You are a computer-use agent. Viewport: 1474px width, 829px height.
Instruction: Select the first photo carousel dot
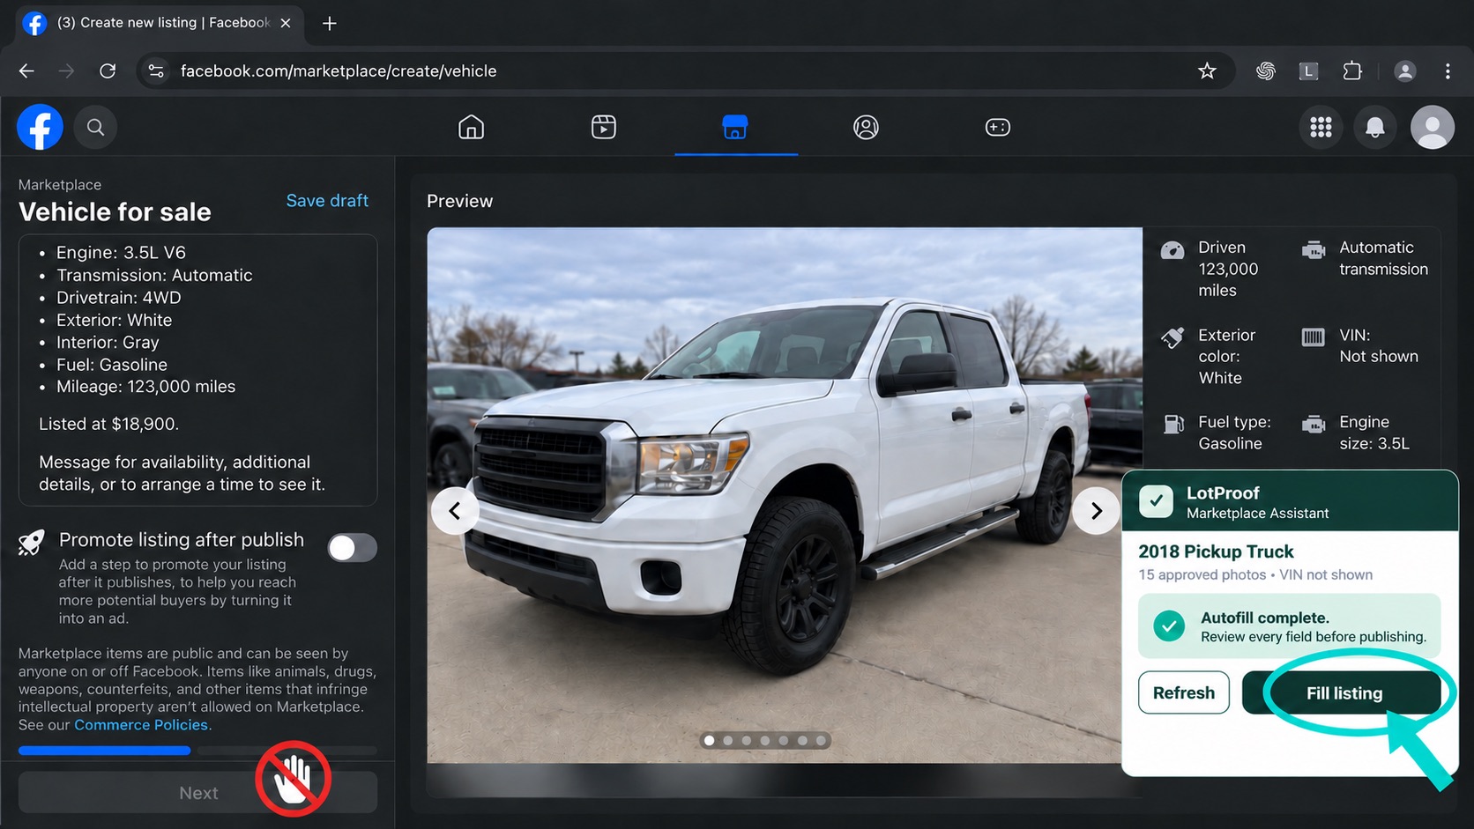click(x=710, y=741)
